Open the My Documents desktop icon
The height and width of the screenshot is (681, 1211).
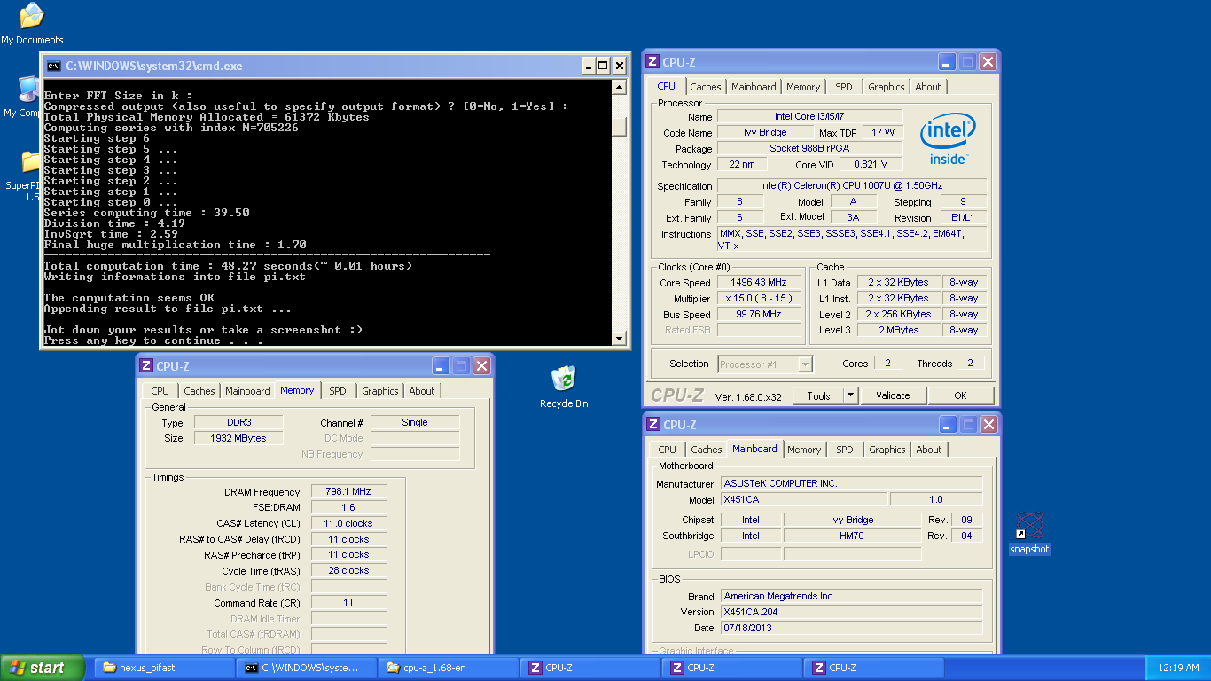[32, 16]
